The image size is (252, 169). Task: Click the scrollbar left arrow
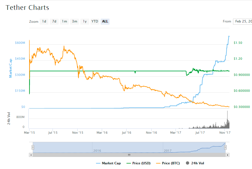[31, 155]
